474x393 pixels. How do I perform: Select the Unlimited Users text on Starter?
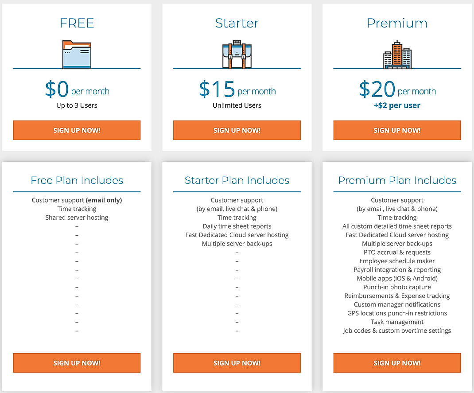click(x=237, y=105)
